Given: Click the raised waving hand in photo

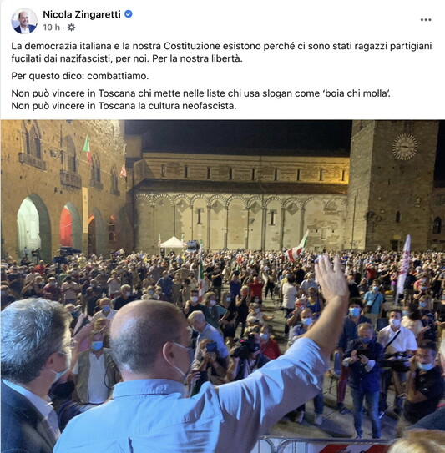Looking at the screenshot, I should tap(332, 277).
